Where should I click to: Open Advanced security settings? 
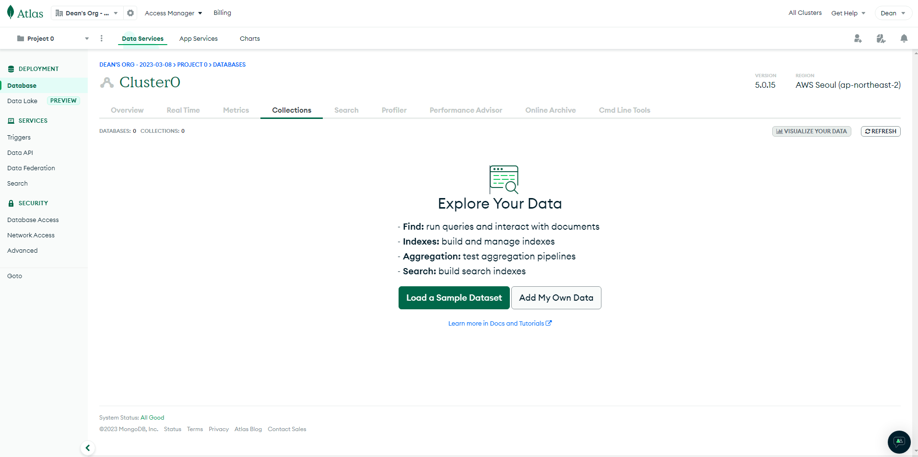(23, 250)
